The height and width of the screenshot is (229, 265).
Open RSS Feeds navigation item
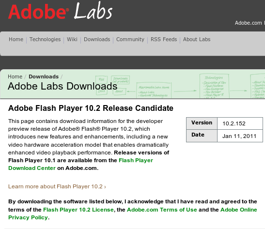[164, 39]
